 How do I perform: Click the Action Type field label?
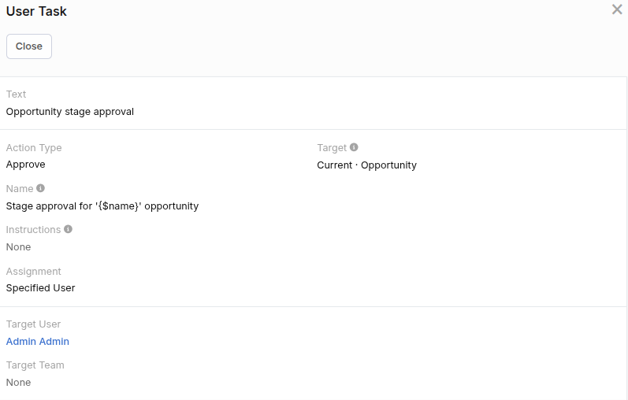[x=34, y=148]
